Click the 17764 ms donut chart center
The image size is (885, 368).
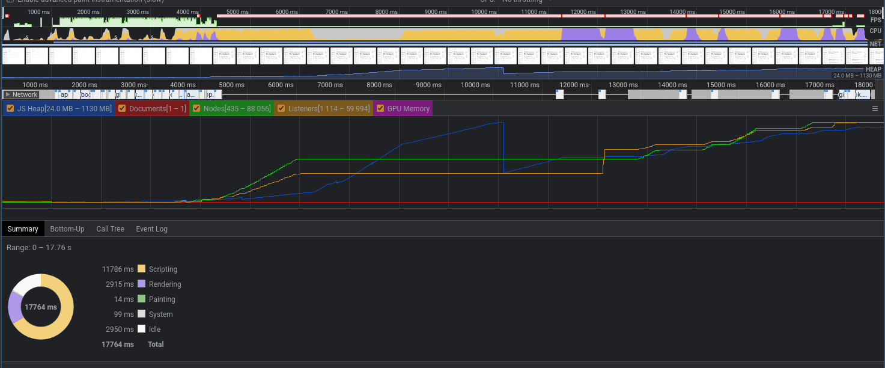pyautogui.click(x=41, y=307)
